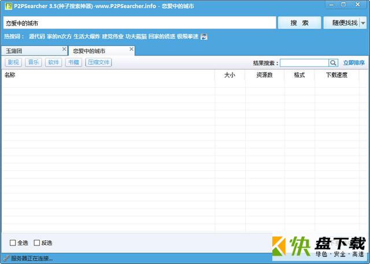Switch to the 恋爱中的城市 tab
370x264 pixels.
point(102,51)
